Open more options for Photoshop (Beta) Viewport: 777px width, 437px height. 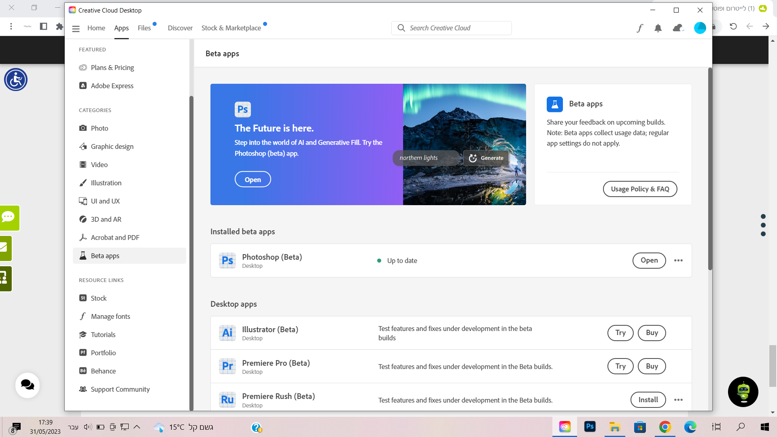678,261
